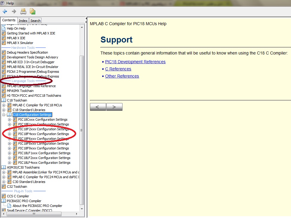Click the open-book icon beside ASM30/C30 Toolchains
The width and height of the screenshot is (291, 218).
pyautogui.click(x=4, y=167)
